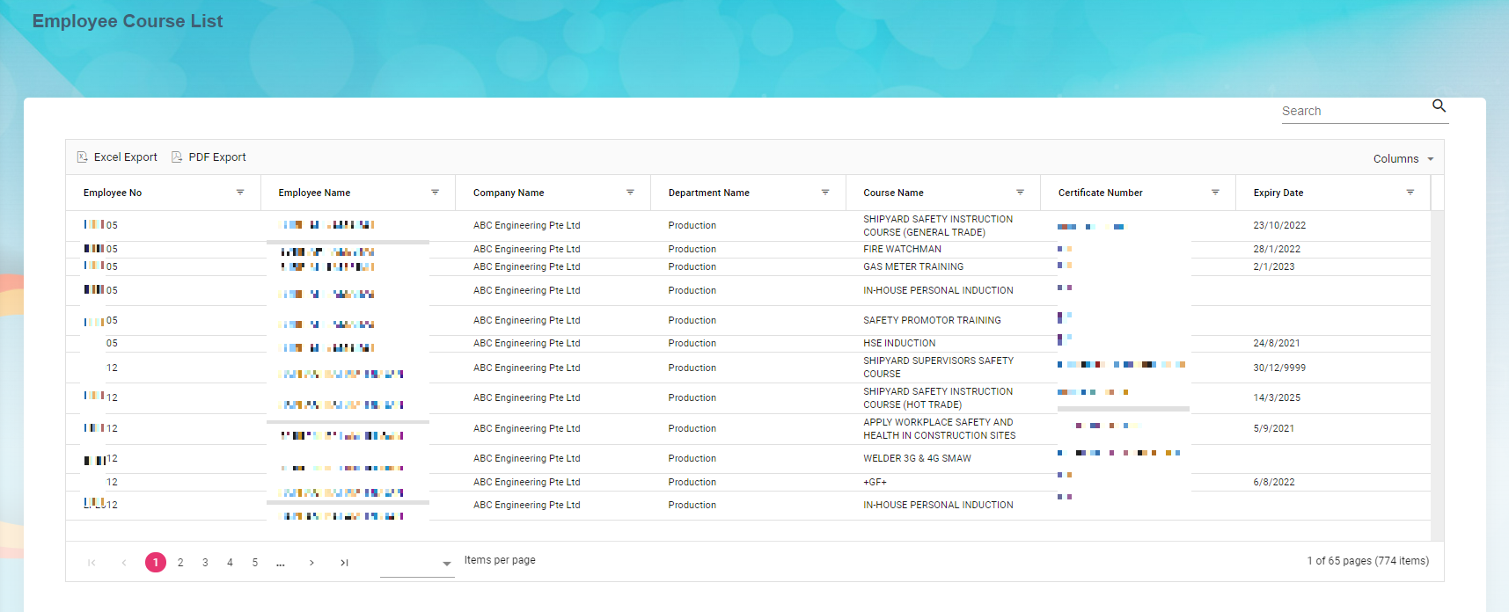The image size is (1509, 612).
Task: Click the table's vertical scrollbar
Action: tap(1437, 369)
